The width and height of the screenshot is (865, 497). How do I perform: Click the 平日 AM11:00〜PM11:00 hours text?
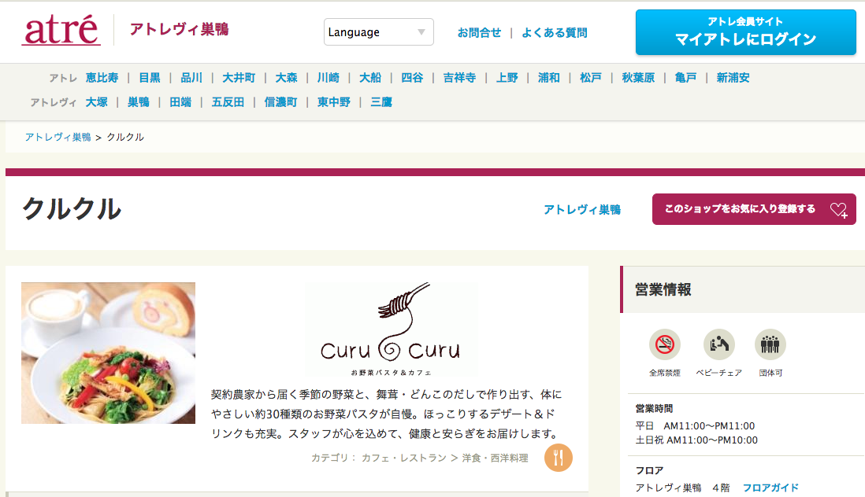695,426
